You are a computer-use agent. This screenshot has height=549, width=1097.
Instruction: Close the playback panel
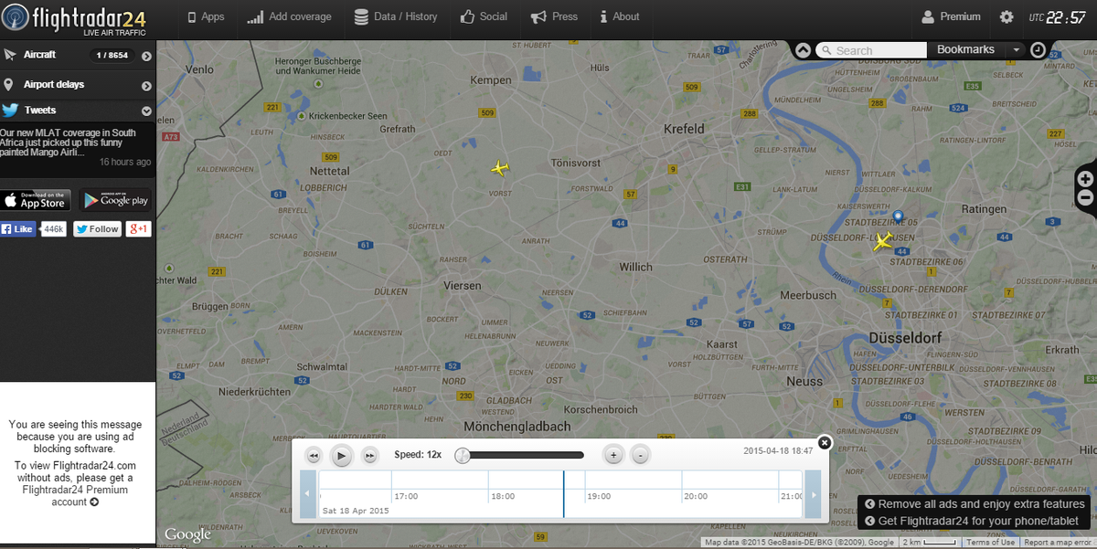[x=825, y=442]
